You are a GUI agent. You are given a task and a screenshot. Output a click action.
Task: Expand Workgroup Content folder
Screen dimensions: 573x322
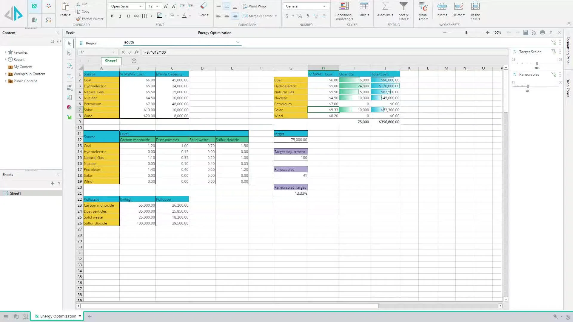coord(6,74)
